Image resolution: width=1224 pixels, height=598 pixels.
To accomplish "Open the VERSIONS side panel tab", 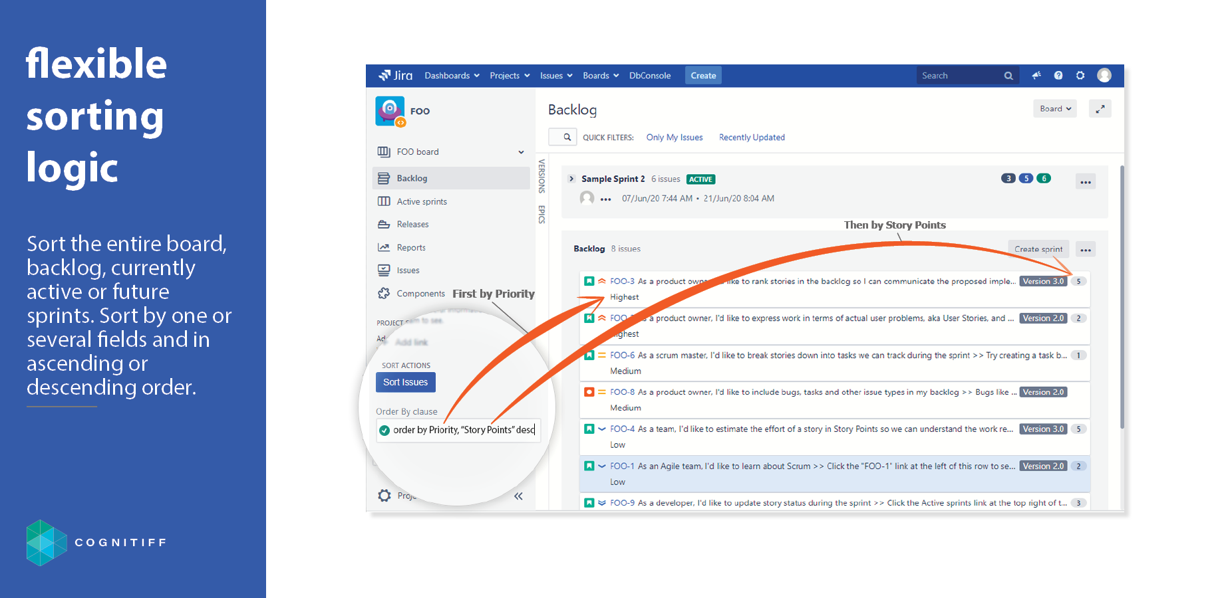I will click(x=541, y=176).
